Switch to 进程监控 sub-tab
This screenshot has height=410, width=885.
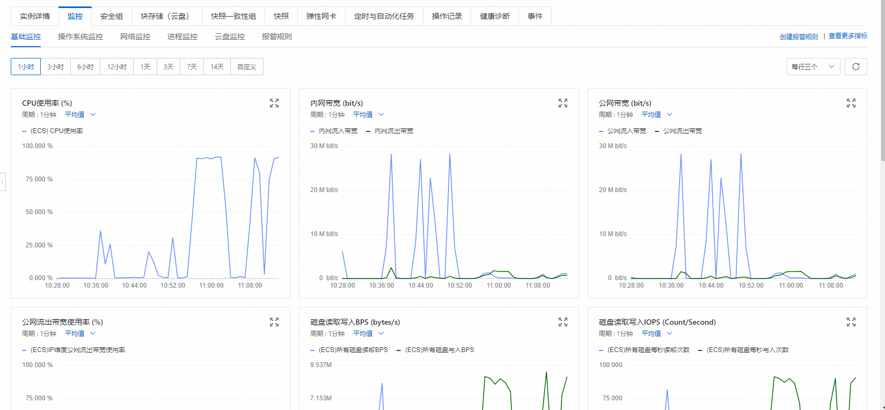point(182,37)
